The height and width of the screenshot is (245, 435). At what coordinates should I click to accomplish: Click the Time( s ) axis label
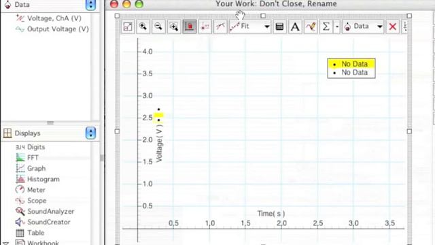[x=271, y=214]
